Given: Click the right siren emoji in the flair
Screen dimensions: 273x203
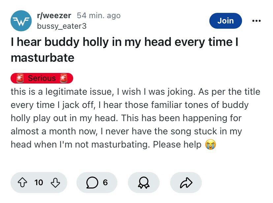Looking at the screenshot, I should 63,78.
